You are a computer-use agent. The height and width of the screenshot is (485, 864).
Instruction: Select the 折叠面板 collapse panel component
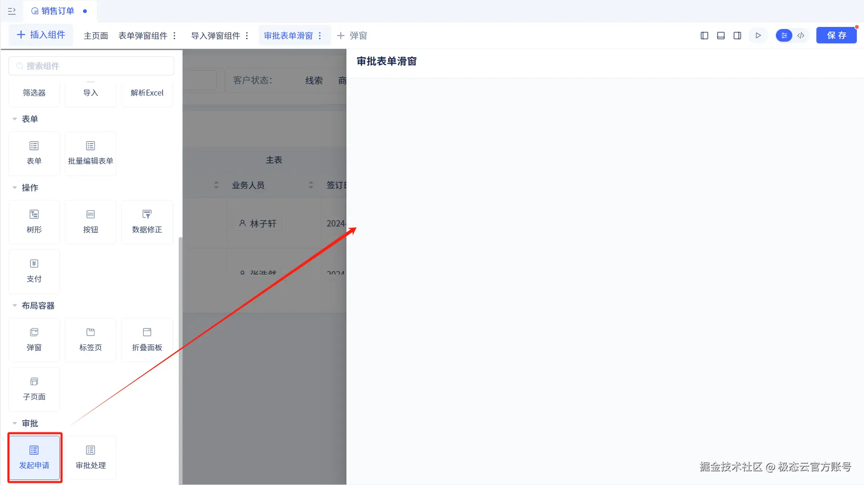[147, 339]
